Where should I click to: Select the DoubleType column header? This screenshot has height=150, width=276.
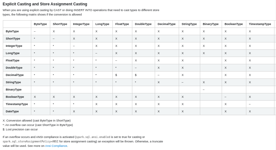tap(143, 24)
